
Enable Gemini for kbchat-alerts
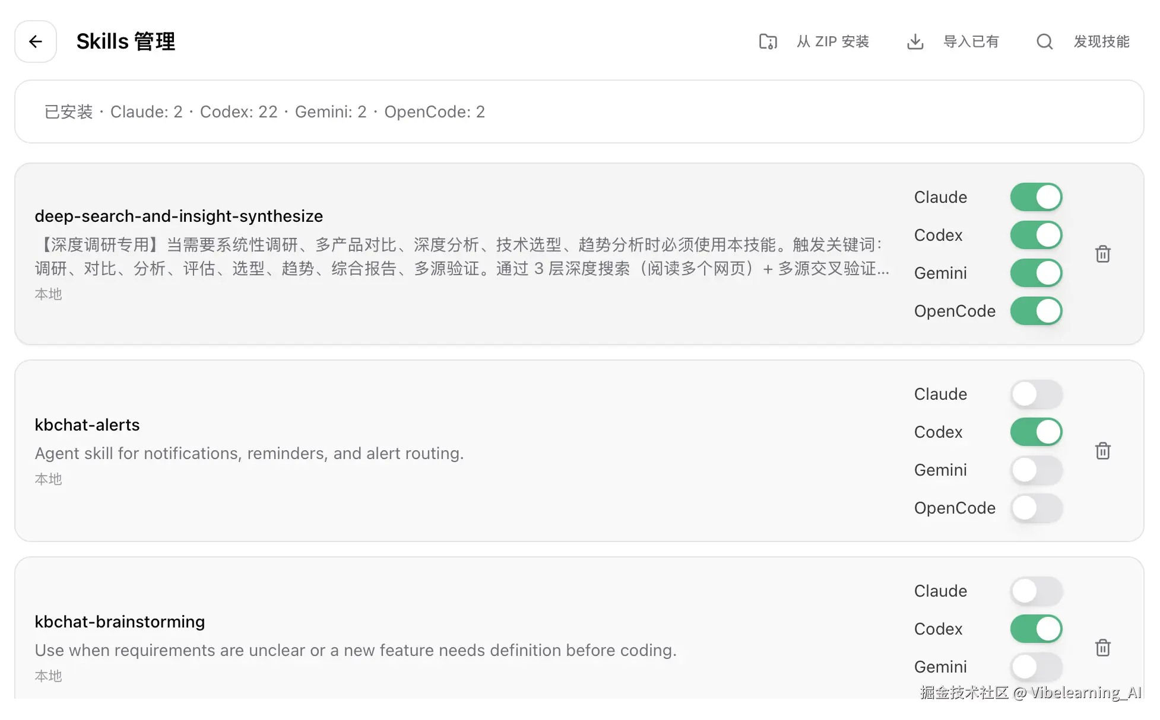(x=1036, y=470)
